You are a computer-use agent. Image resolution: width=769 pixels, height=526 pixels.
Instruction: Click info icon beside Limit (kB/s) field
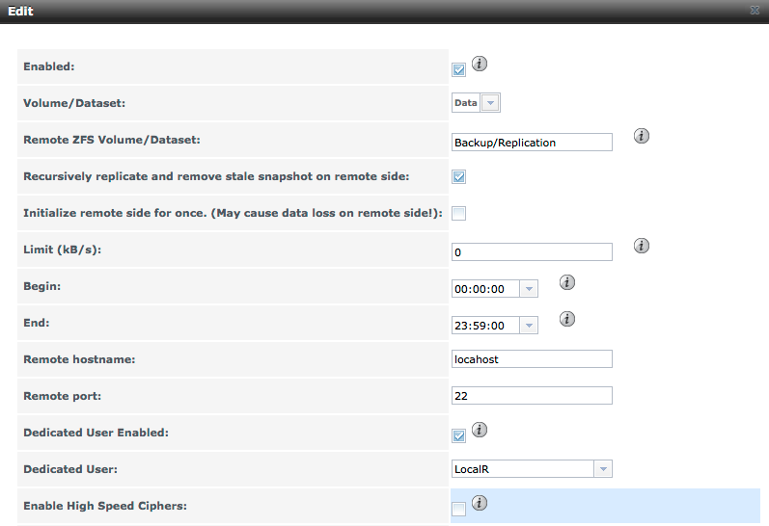641,246
